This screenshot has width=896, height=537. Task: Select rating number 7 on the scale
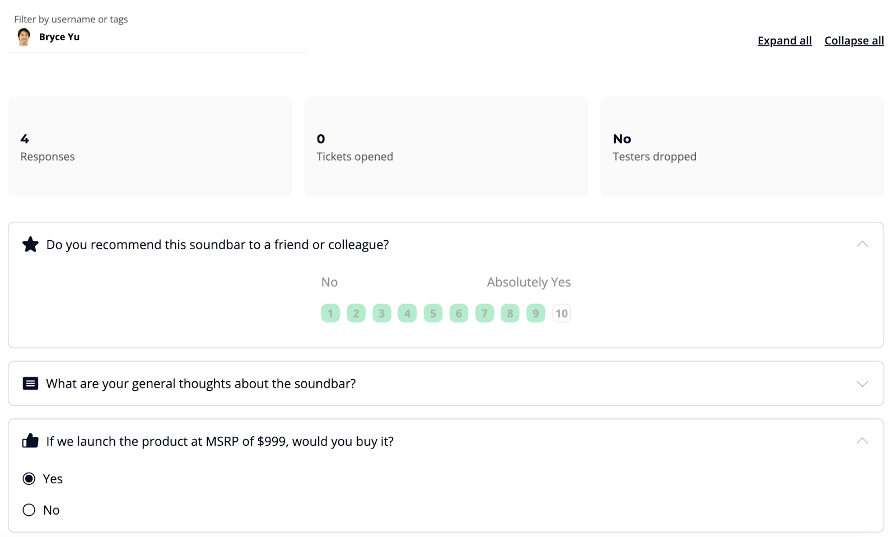484,314
